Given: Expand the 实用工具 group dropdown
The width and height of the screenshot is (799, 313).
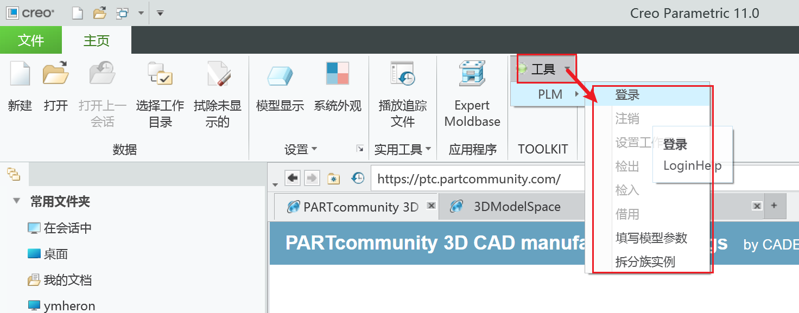Looking at the screenshot, I should point(403,149).
